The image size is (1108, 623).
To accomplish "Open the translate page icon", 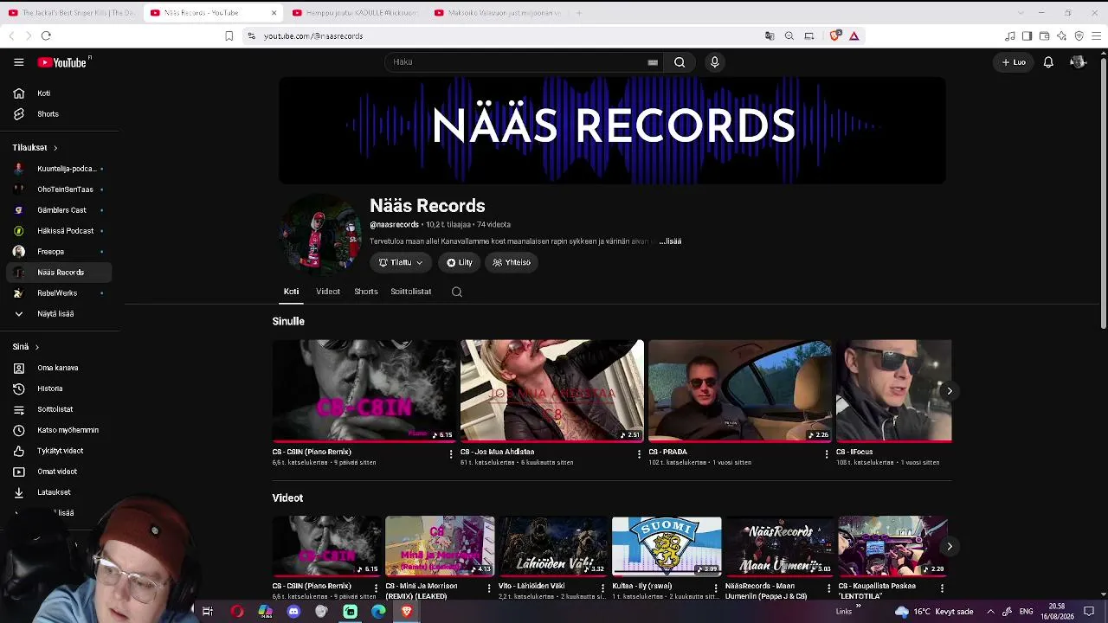I will coord(770,35).
